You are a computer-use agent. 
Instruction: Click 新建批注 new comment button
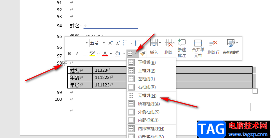pos(182,48)
